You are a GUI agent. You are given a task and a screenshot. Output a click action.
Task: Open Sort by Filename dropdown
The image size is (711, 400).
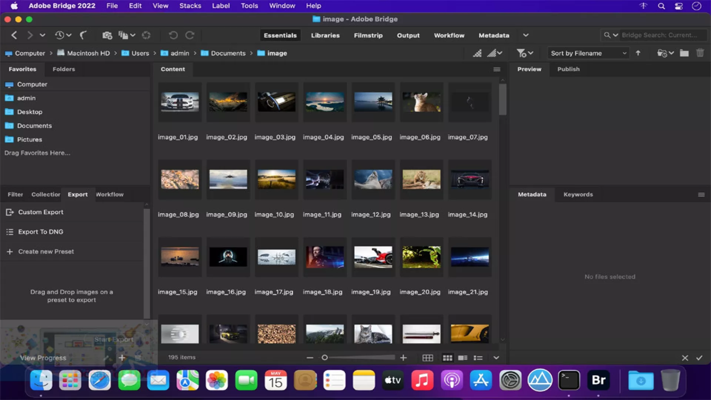click(x=588, y=53)
